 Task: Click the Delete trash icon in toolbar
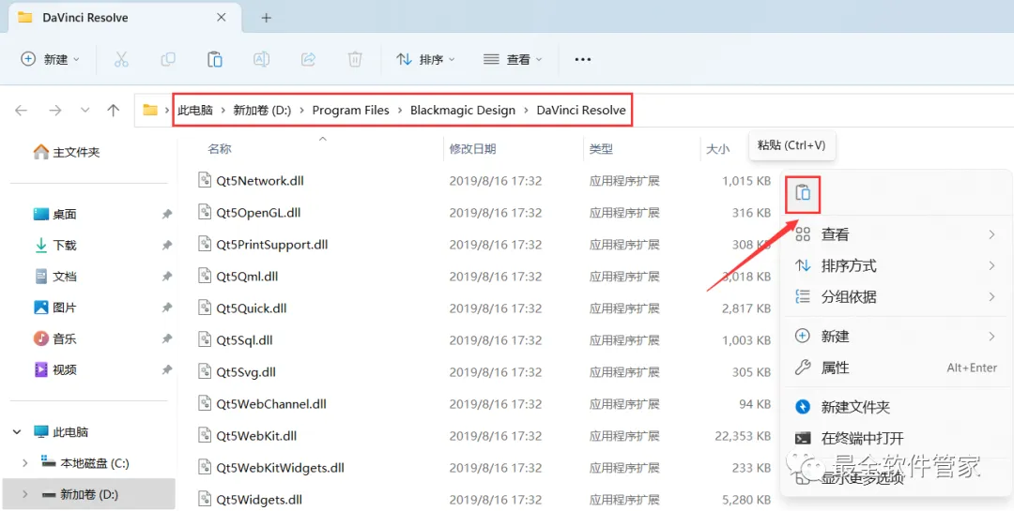click(355, 59)
